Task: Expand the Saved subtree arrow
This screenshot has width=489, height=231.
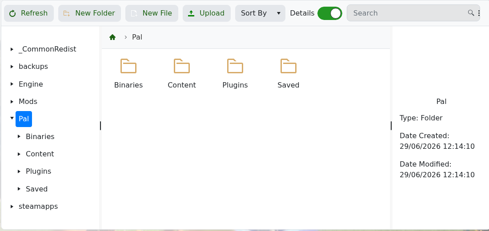Action: click(19, 189)
